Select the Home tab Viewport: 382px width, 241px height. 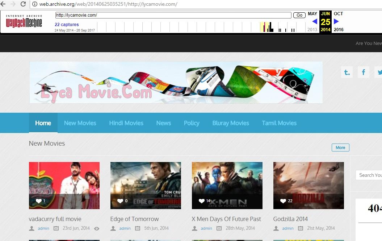click(x=43, y=123)
